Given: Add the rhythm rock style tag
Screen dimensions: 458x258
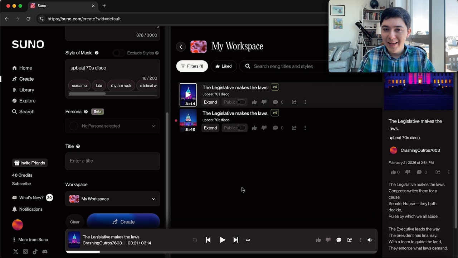Looking at the screenshot, I should tap(121, 86).
